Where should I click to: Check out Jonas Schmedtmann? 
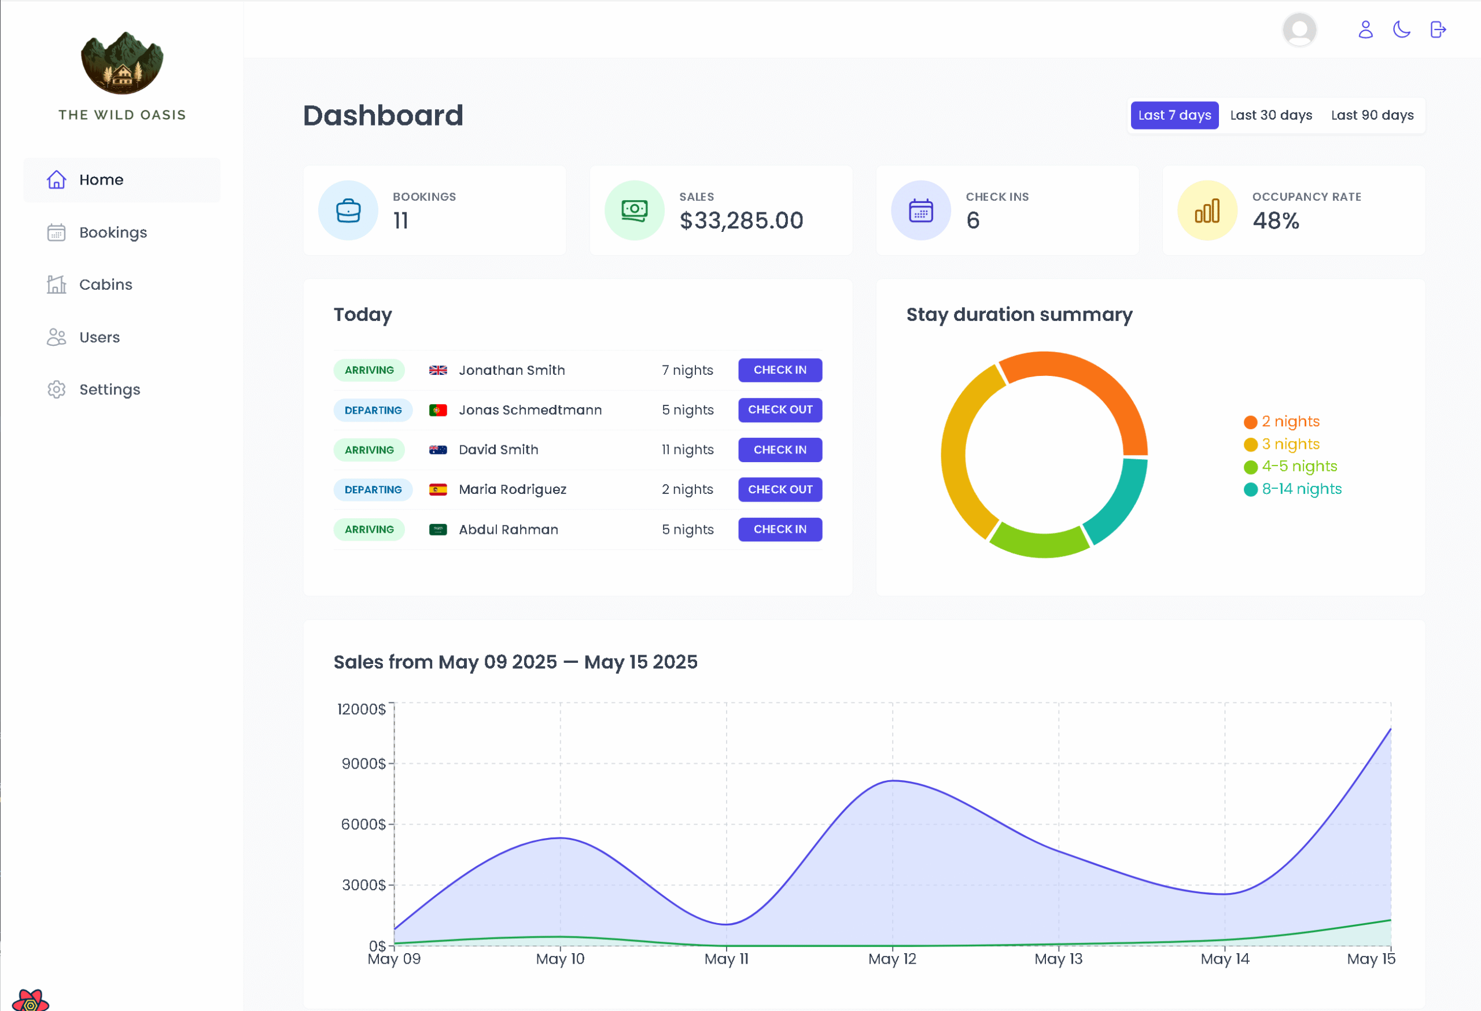point(780,409)
